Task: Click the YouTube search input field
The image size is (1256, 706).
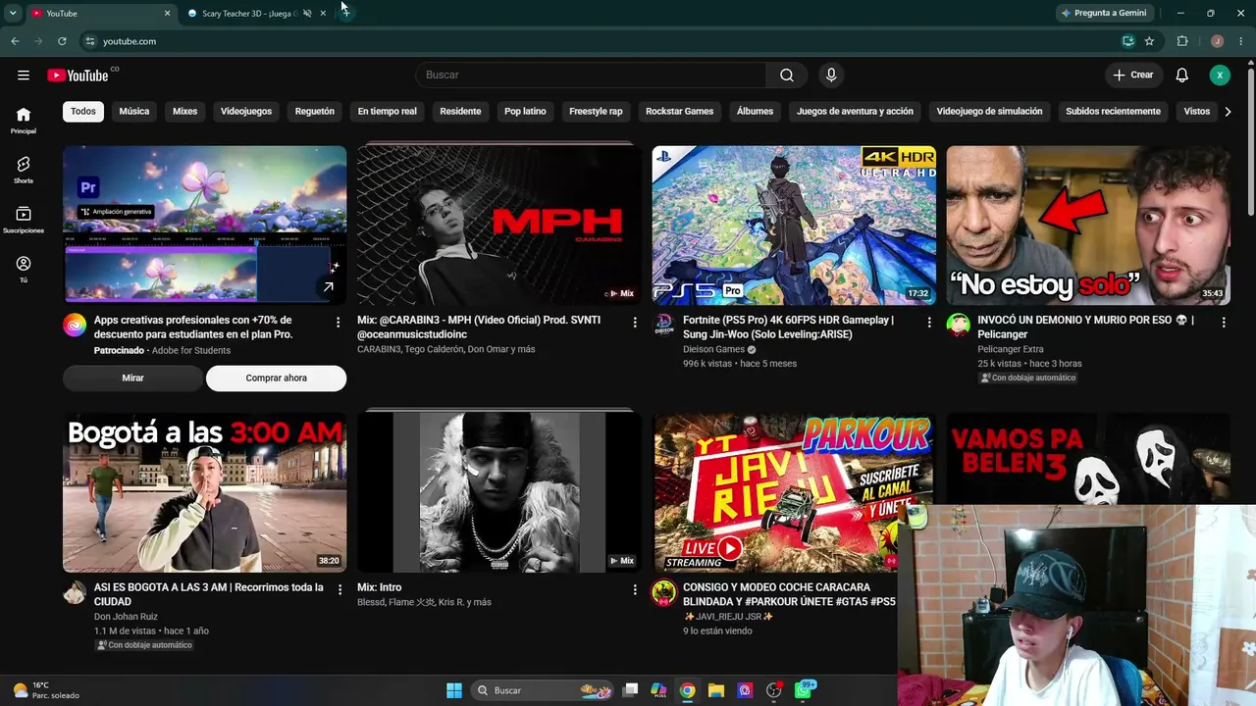Action: (x=591, y=76)
